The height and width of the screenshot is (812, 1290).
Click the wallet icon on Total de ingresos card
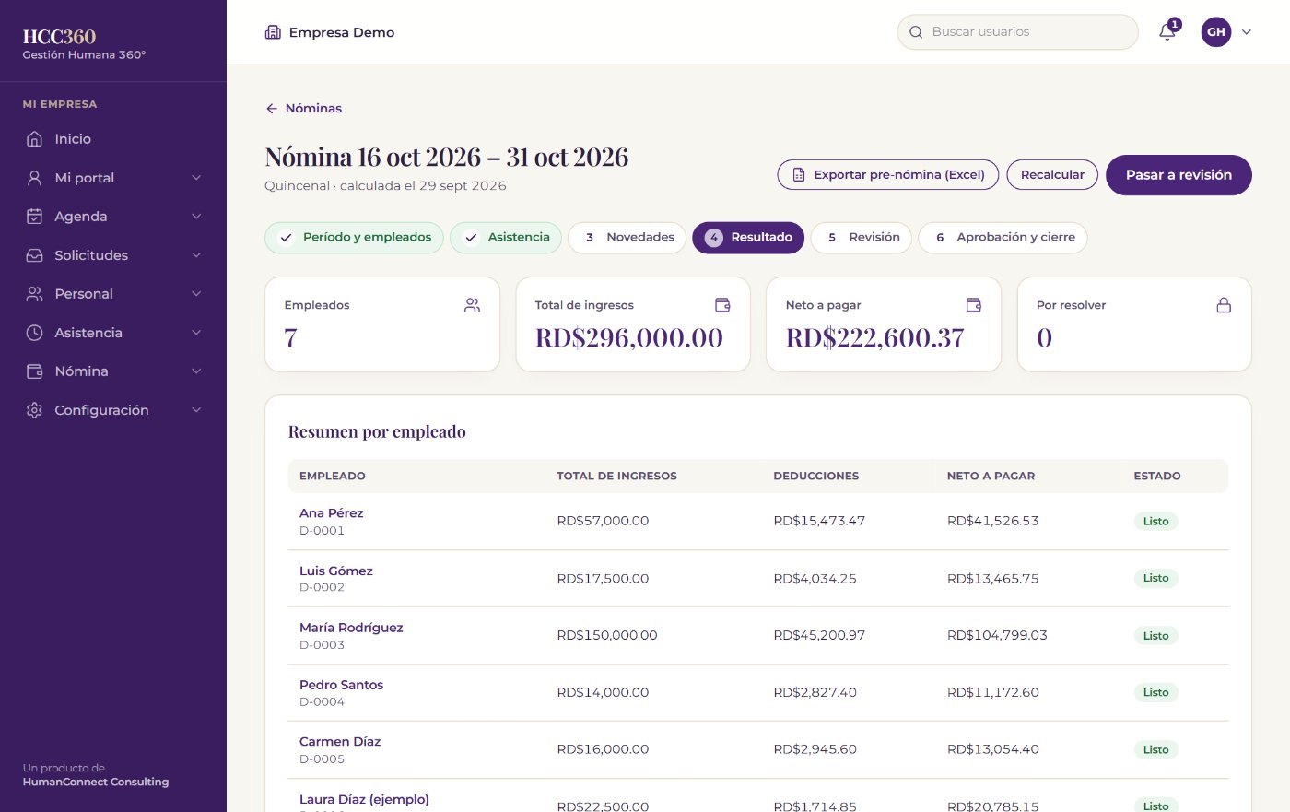click(722, 305)
